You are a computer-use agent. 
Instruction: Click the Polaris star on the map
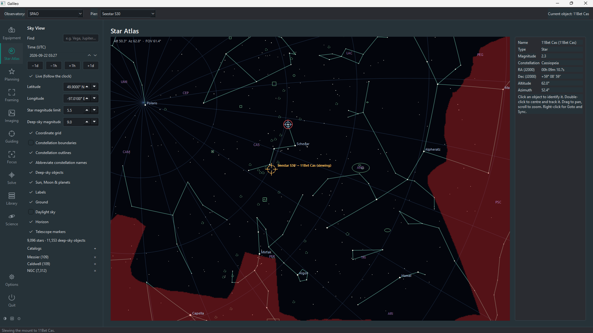[x=145, y=105]
